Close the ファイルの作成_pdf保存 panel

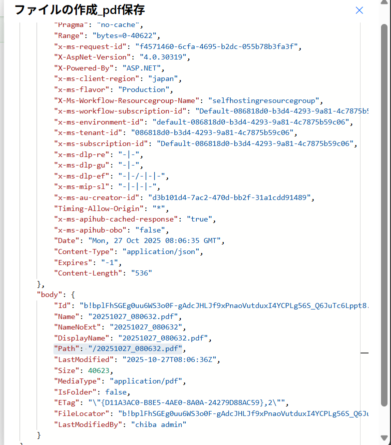[x=359, y=10]
